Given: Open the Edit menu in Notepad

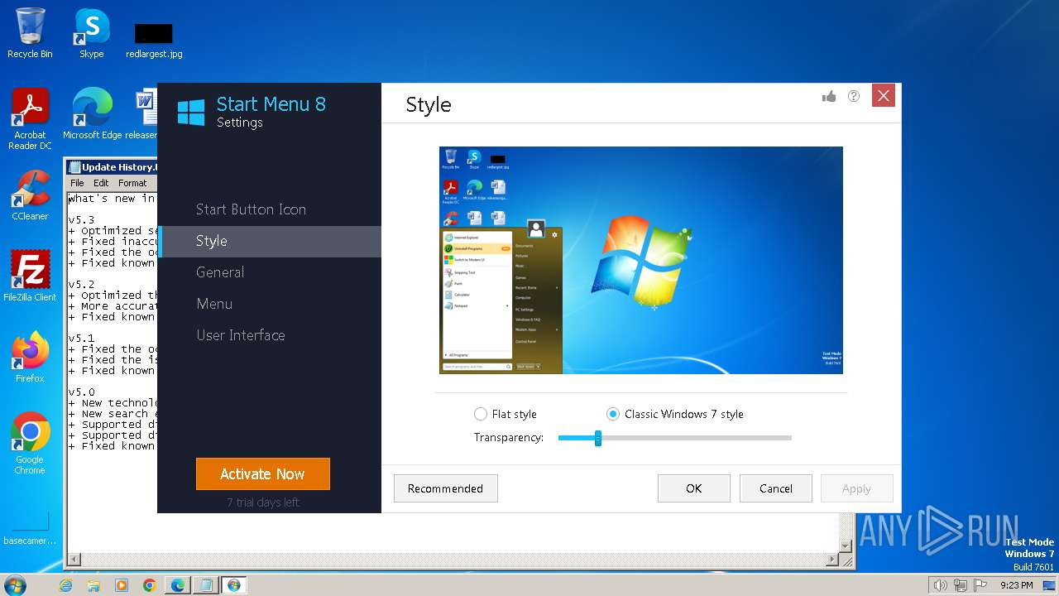Looking at the screenshot, I should 101,183.
